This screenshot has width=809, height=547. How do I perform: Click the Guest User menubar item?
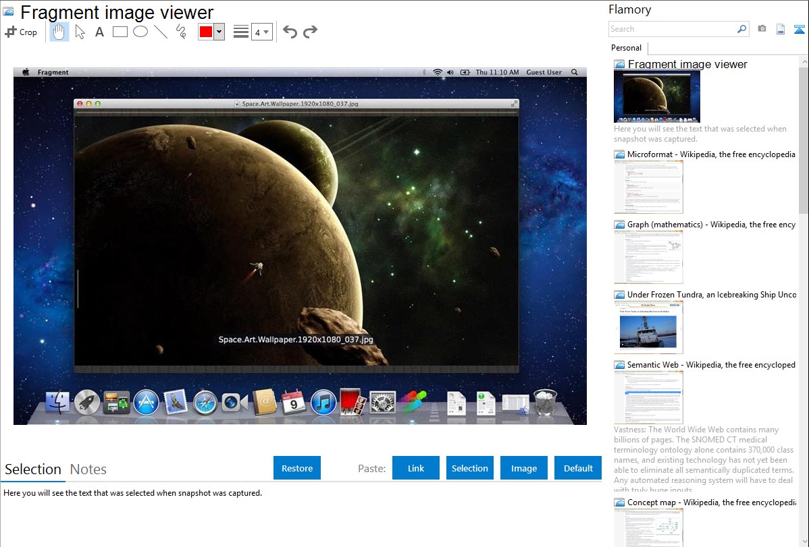click(x=544, y=72)
